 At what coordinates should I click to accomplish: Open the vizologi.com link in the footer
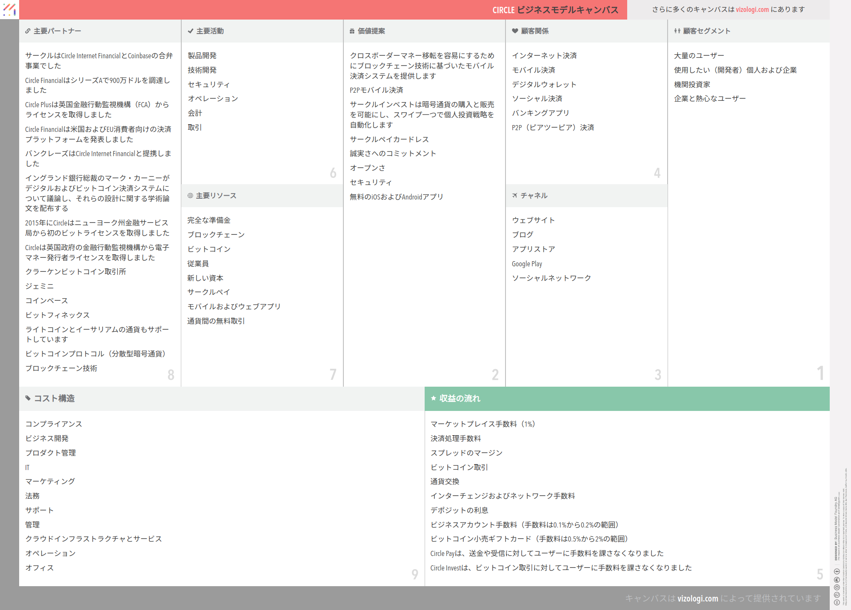point(697,599)
